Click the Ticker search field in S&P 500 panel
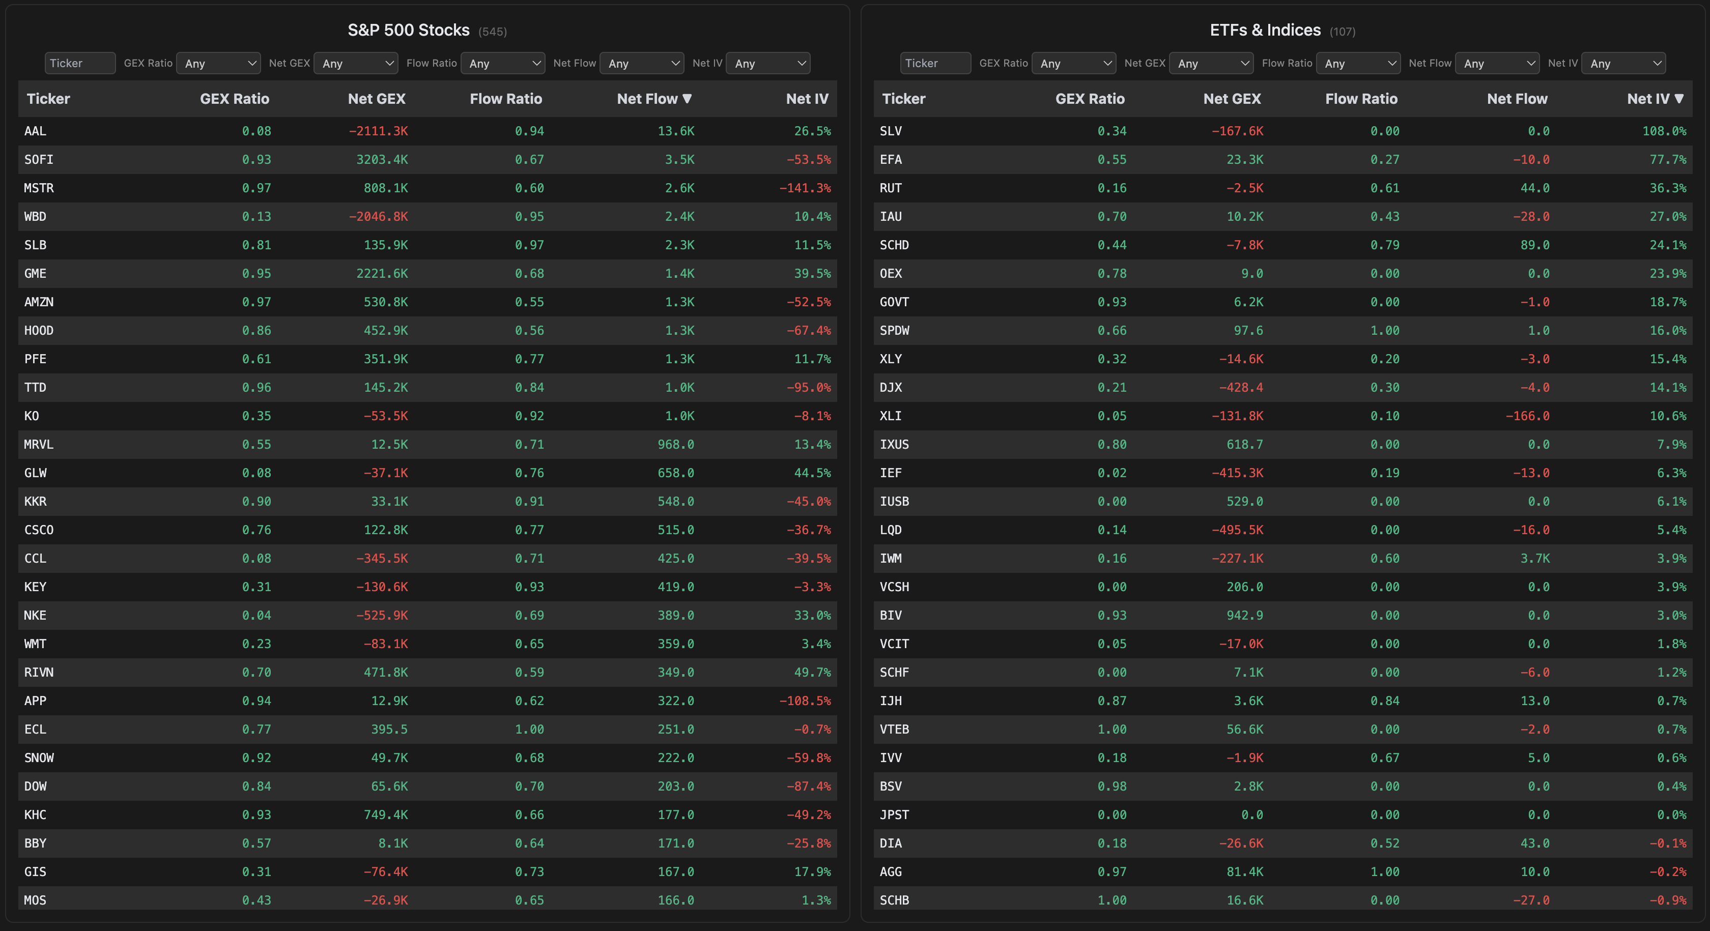Image resolution: width=1710 pixels, height=931 pixels. (x=80, y=63)
